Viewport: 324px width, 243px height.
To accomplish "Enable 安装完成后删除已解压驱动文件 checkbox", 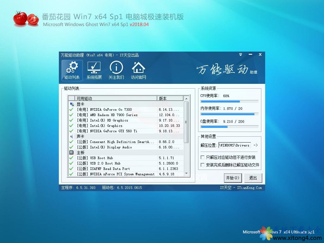I will 202,165.
